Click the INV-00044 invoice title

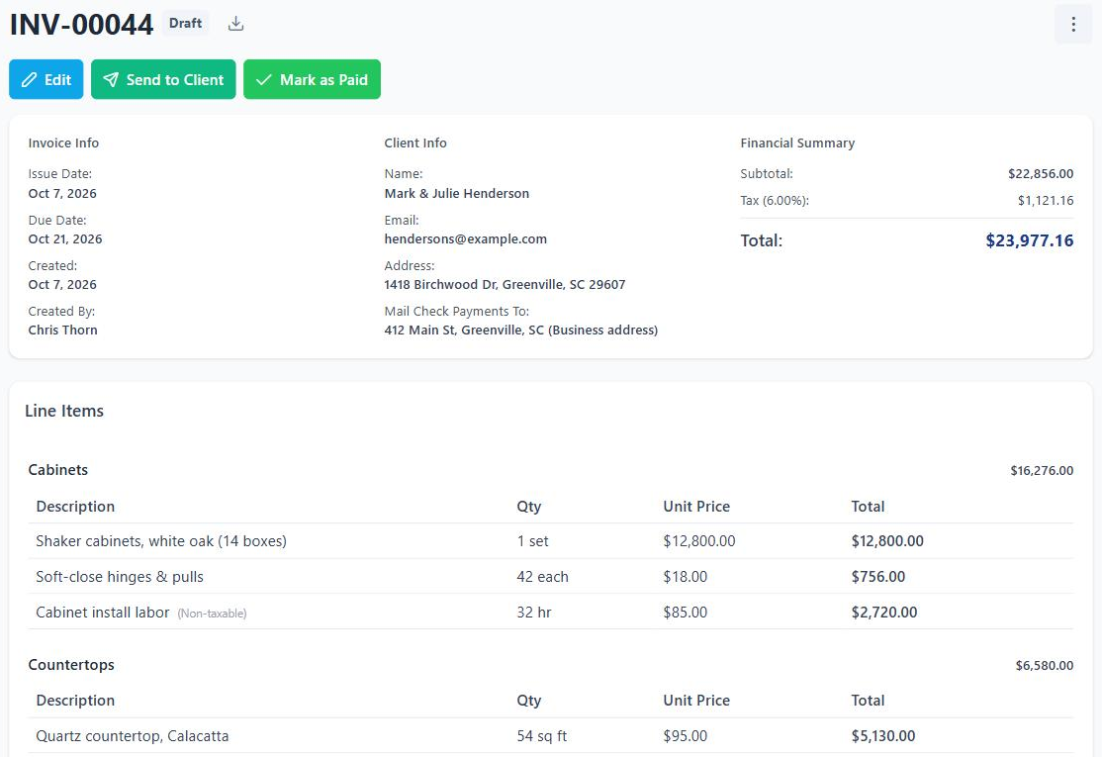81,25
